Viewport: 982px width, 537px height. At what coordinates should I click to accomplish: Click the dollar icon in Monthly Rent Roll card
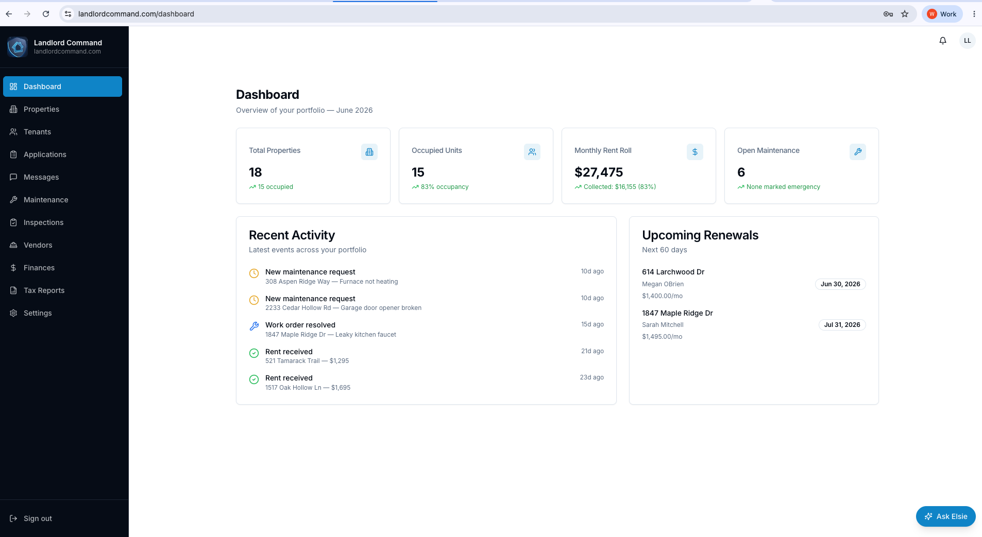[695, 152]
